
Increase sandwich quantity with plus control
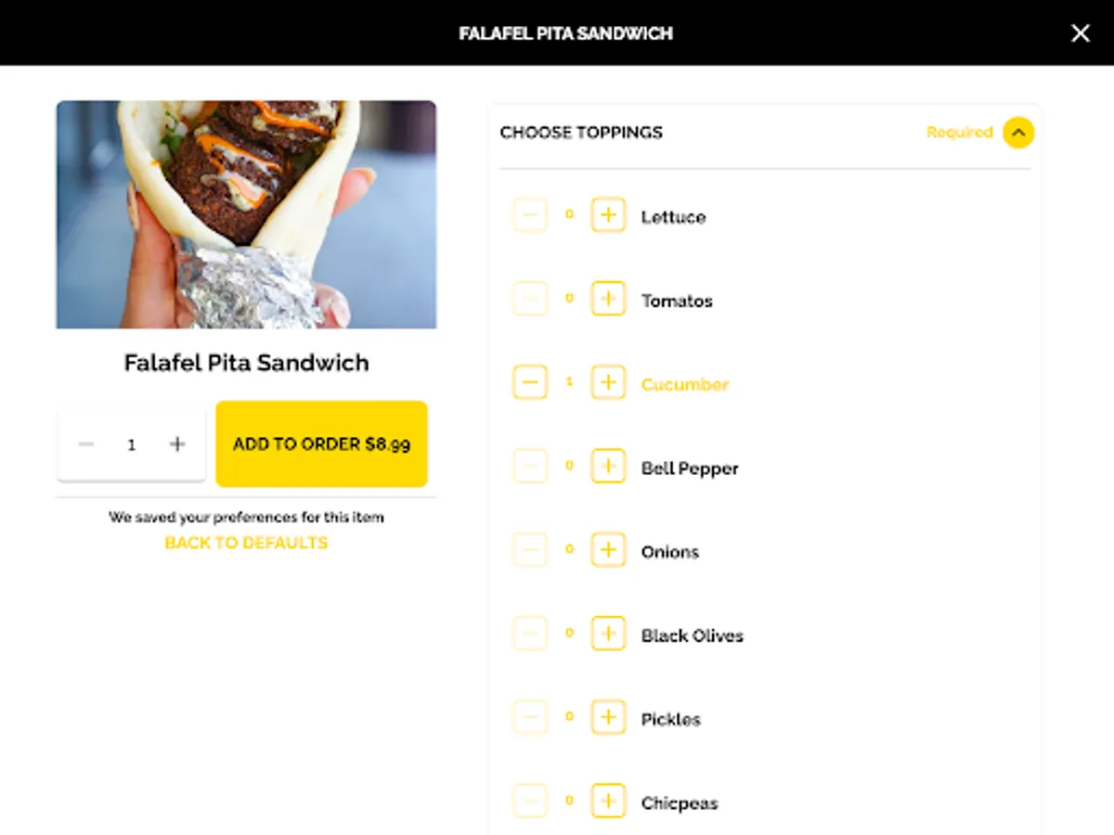(x=176, y=444)
